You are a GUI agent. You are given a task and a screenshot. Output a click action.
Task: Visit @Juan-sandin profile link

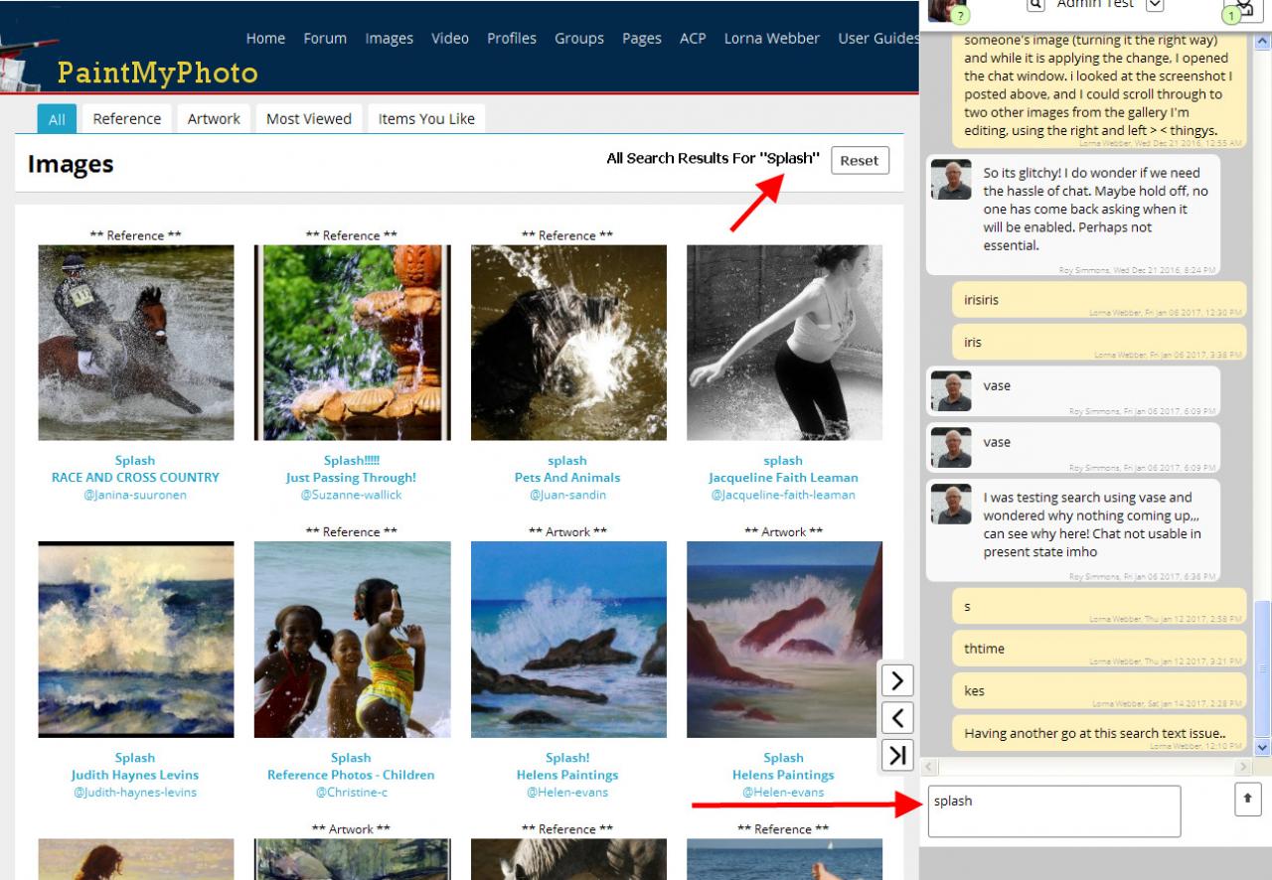[x=567, y=495]
